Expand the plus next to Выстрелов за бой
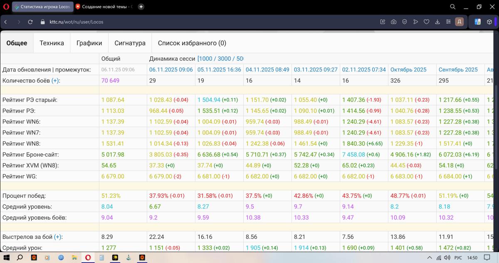 [58, 237]
